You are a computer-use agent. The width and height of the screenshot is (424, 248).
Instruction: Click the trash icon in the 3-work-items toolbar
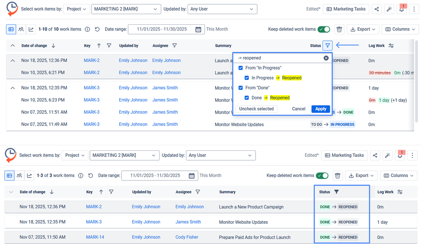pyautogui.click(x=337, y=175)
